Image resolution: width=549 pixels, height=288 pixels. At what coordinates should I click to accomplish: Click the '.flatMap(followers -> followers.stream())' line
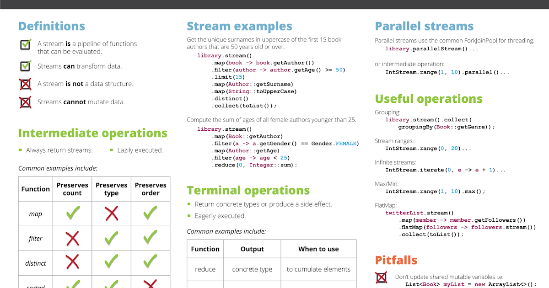[x=467, y=227]
